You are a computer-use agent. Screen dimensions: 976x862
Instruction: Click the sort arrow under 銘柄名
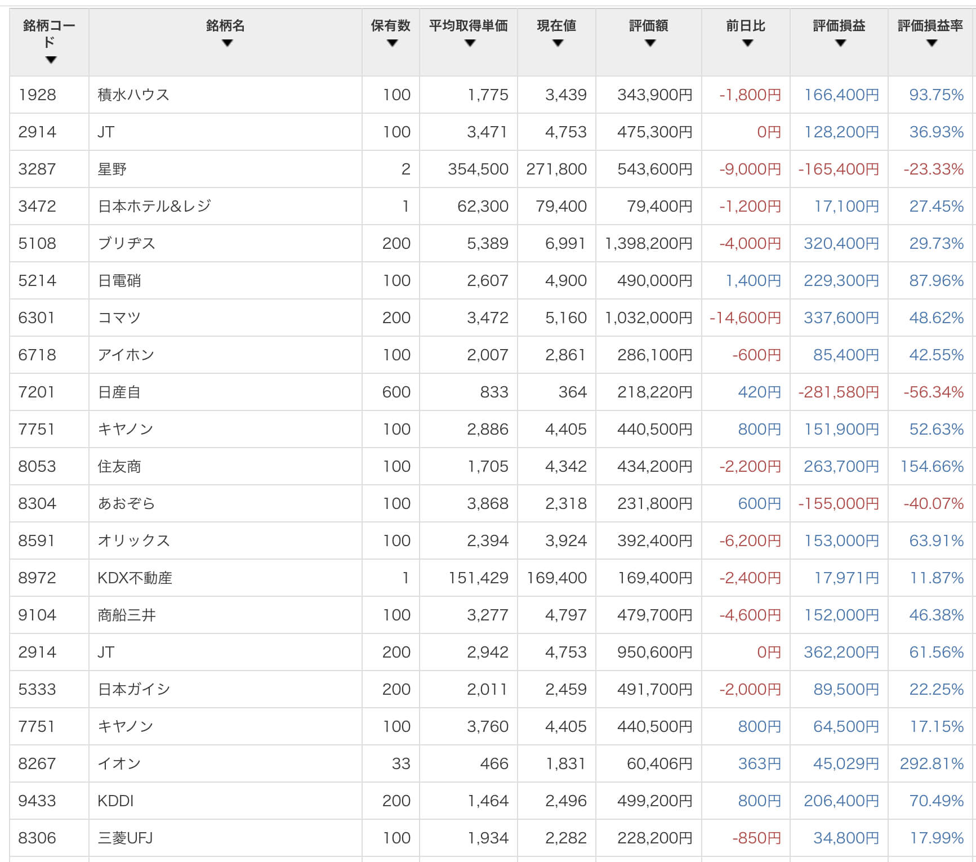(227, 43)
